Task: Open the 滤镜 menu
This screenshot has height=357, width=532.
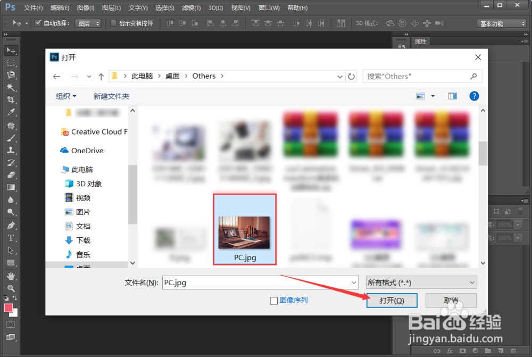Action: 190,7
